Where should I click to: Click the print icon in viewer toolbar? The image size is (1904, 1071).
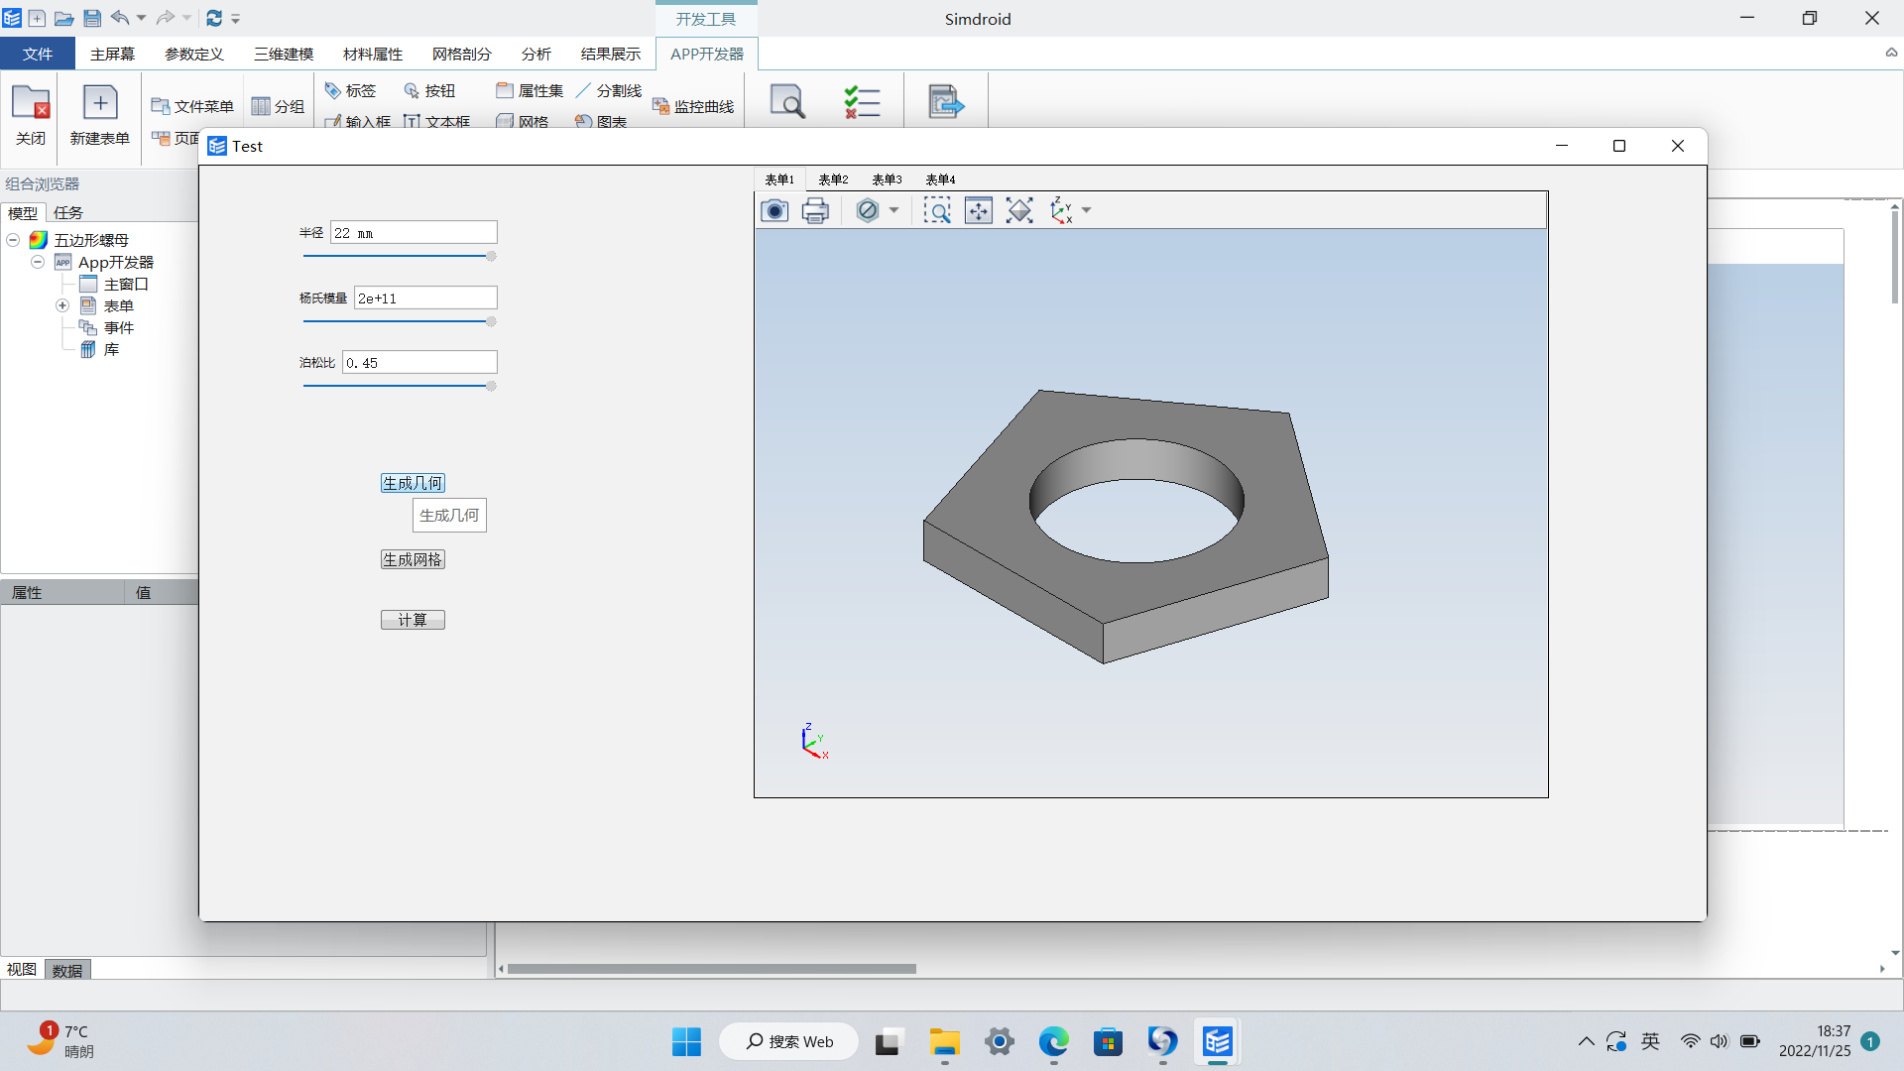[815, 210]
